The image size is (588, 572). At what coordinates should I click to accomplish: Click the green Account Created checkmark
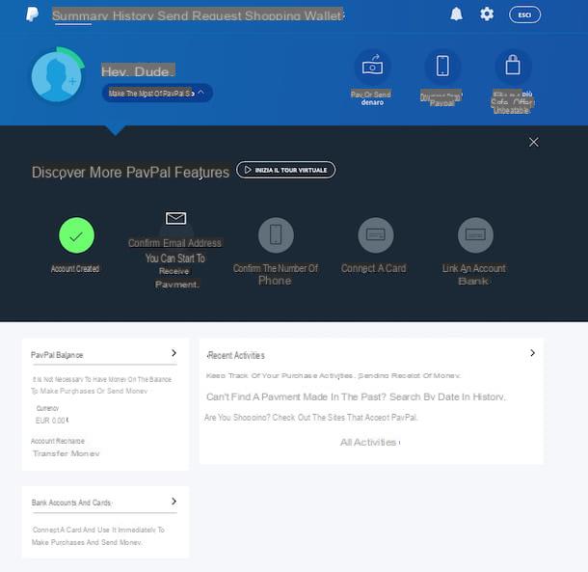tap(76, 235)
